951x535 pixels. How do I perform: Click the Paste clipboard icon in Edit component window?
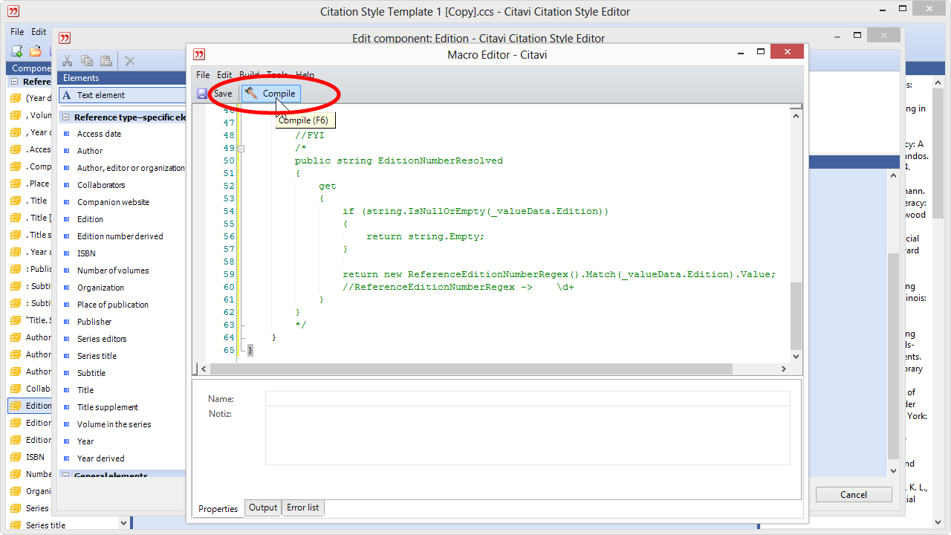106,61
